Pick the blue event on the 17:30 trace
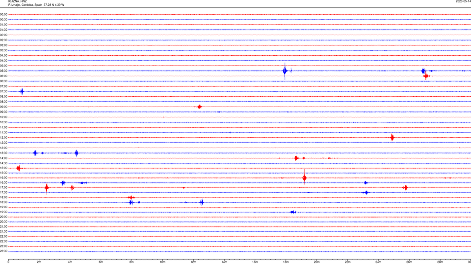This screenshot has width=471, height=264. coord(366,193)
